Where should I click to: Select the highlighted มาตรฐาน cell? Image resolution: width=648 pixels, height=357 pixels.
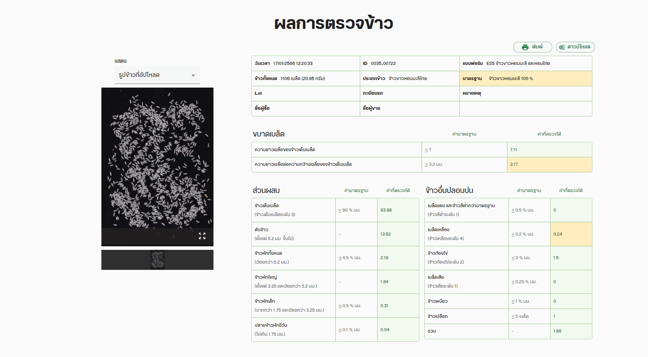coord(526,79)
